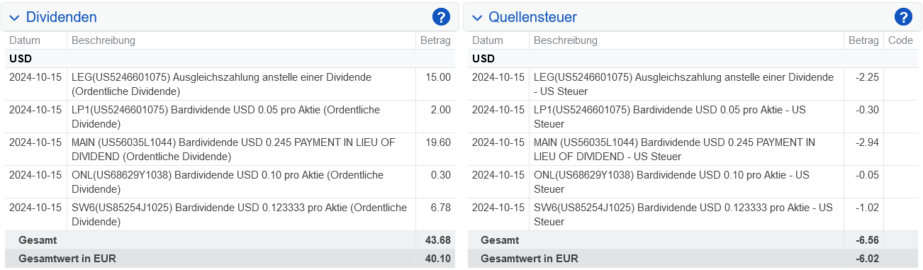This screenshot has height=270, width=923.
Task: Select the ONL US Steuer withholding row
Action: (693, 182)
